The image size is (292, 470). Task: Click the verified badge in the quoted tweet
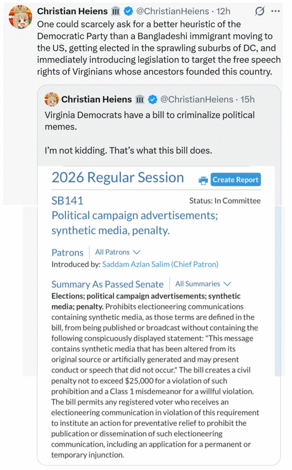tap(153, 99)
